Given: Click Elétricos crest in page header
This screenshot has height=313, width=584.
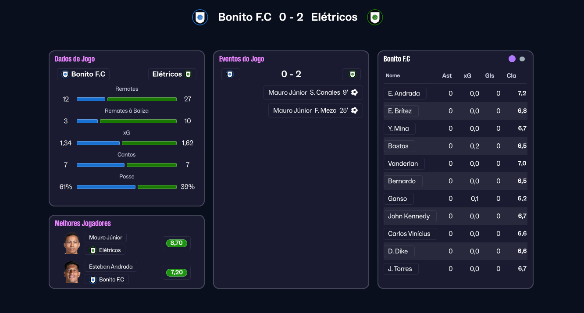Looking at the screenshot, I should (x=375, y=18).
